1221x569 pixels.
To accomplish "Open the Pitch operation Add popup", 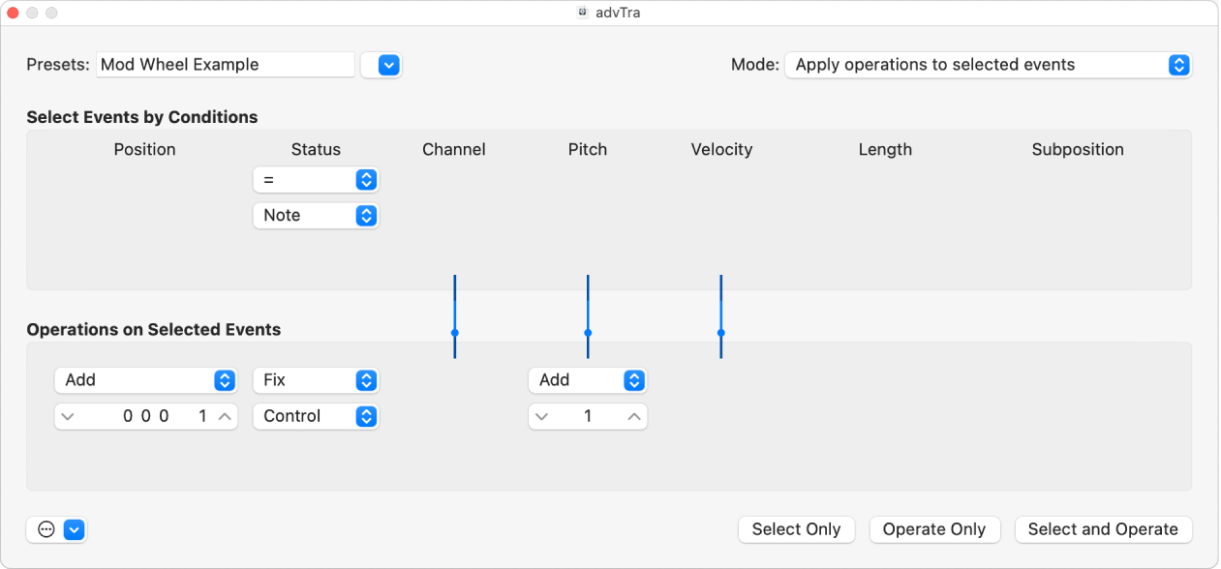I will [x=587, y=380].
